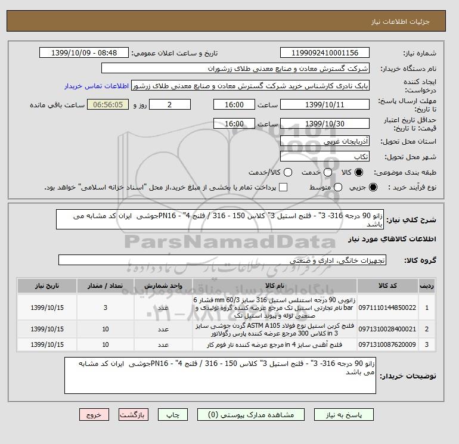
Task: Click unit عدد in row 3
Action: pyautogui.click(x=163, y=344)
